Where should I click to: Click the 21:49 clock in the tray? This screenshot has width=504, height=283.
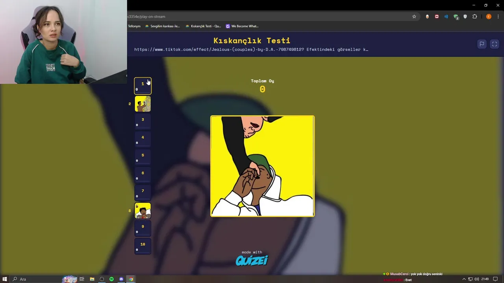click(x=485, y=279)
